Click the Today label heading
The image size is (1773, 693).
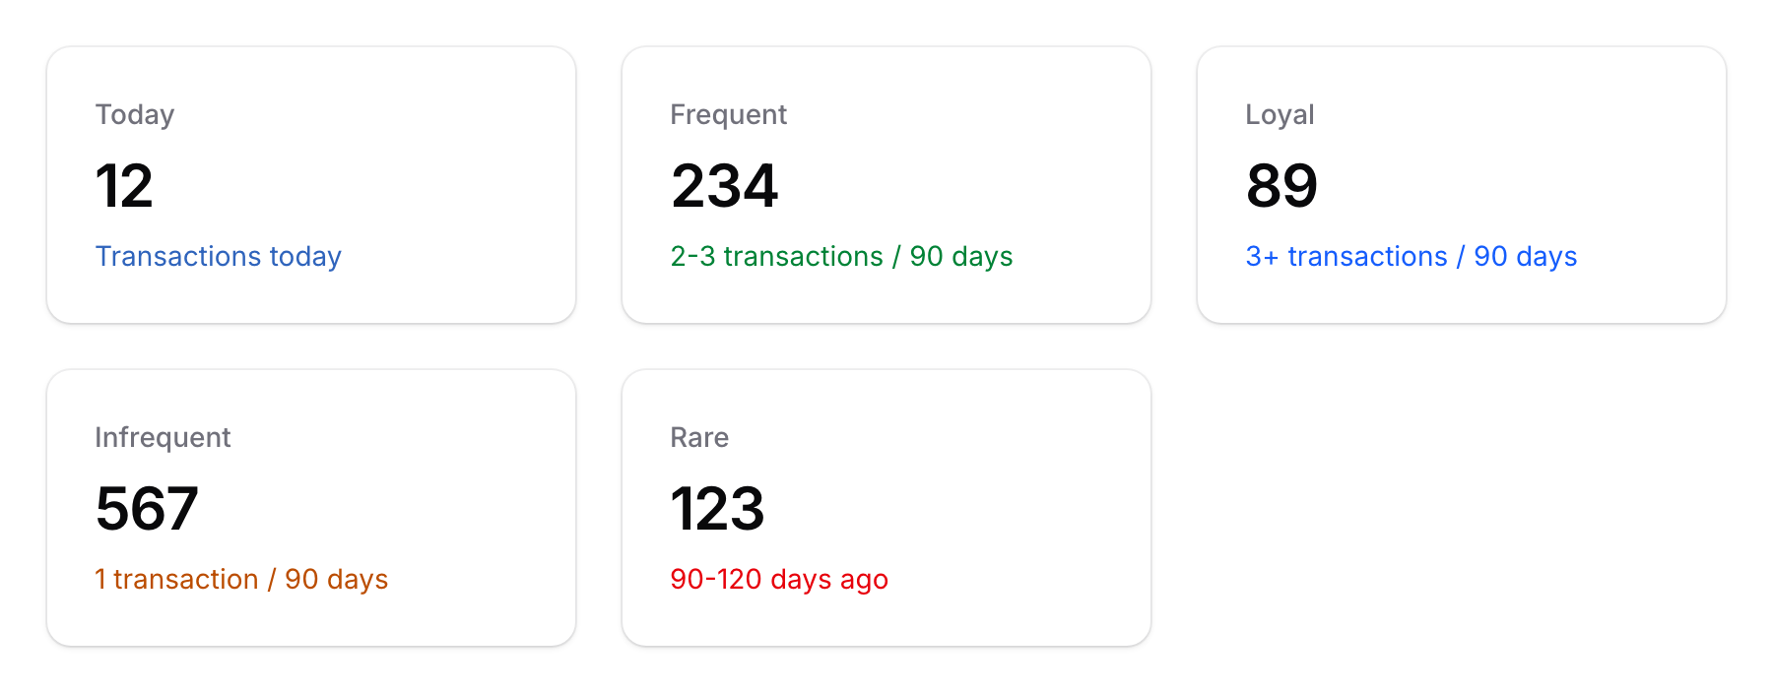(x=135, y=115)
